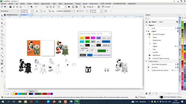Image resolution: width=186 pixels, height=104 pixels.
Task: Switch to the Pantalla de inicio tab
Action: (12, 15)
